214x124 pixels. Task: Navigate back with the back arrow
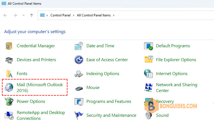coord(5,15)
